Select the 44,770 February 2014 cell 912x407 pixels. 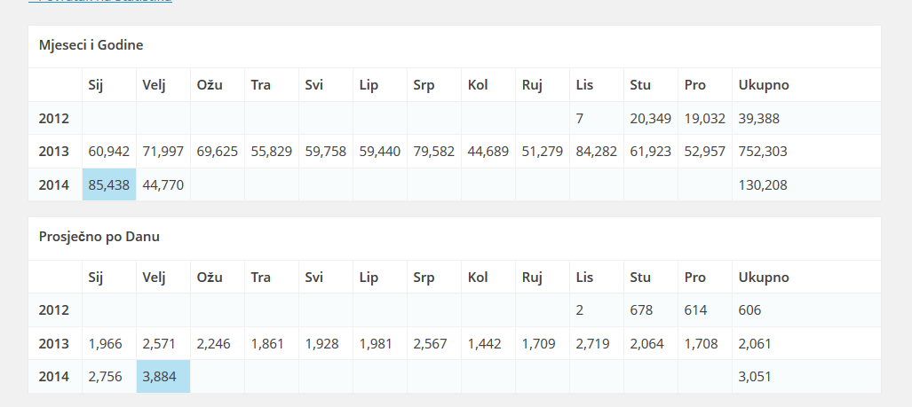[x=163, y=185]
